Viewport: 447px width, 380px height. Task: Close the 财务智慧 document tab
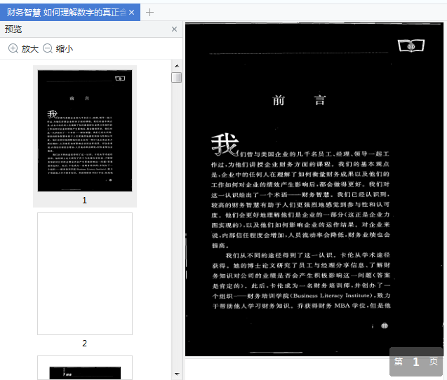click(x=131, y=13)
